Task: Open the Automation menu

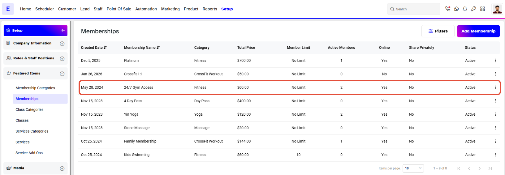Action: click(146, 9)
